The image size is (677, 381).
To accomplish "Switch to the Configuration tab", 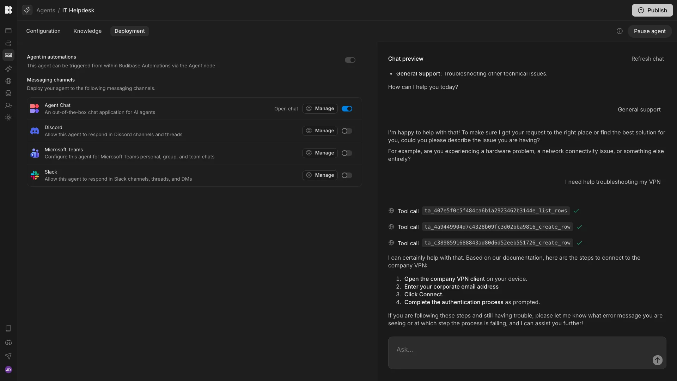I will click(x=43, y=31).
